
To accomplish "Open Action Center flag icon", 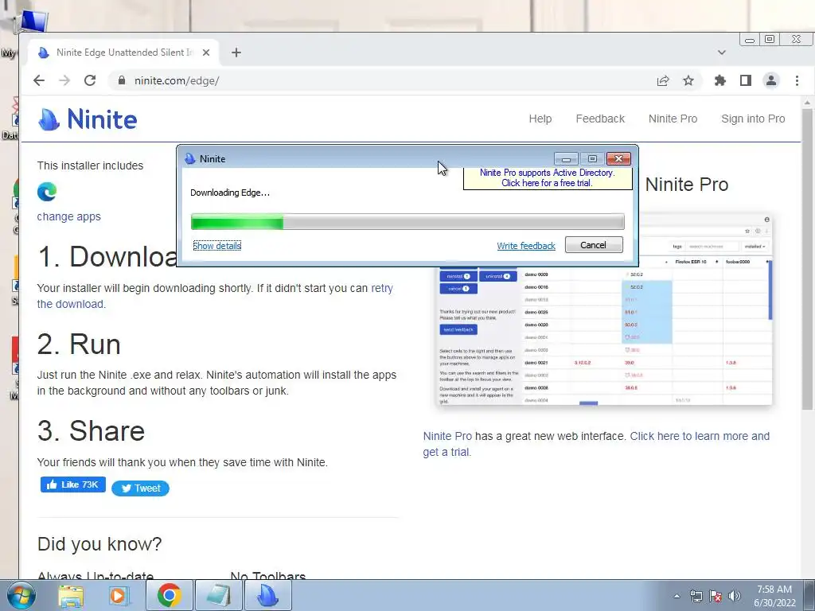I will [716, 597].
